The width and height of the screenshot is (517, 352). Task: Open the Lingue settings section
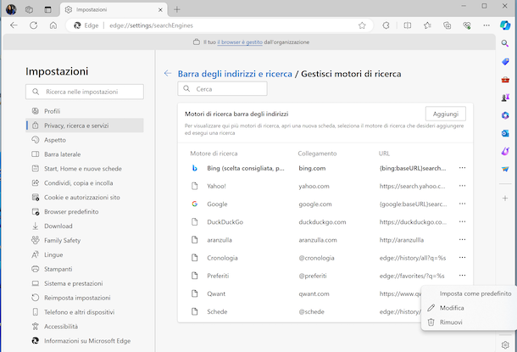tap(85, 254)
